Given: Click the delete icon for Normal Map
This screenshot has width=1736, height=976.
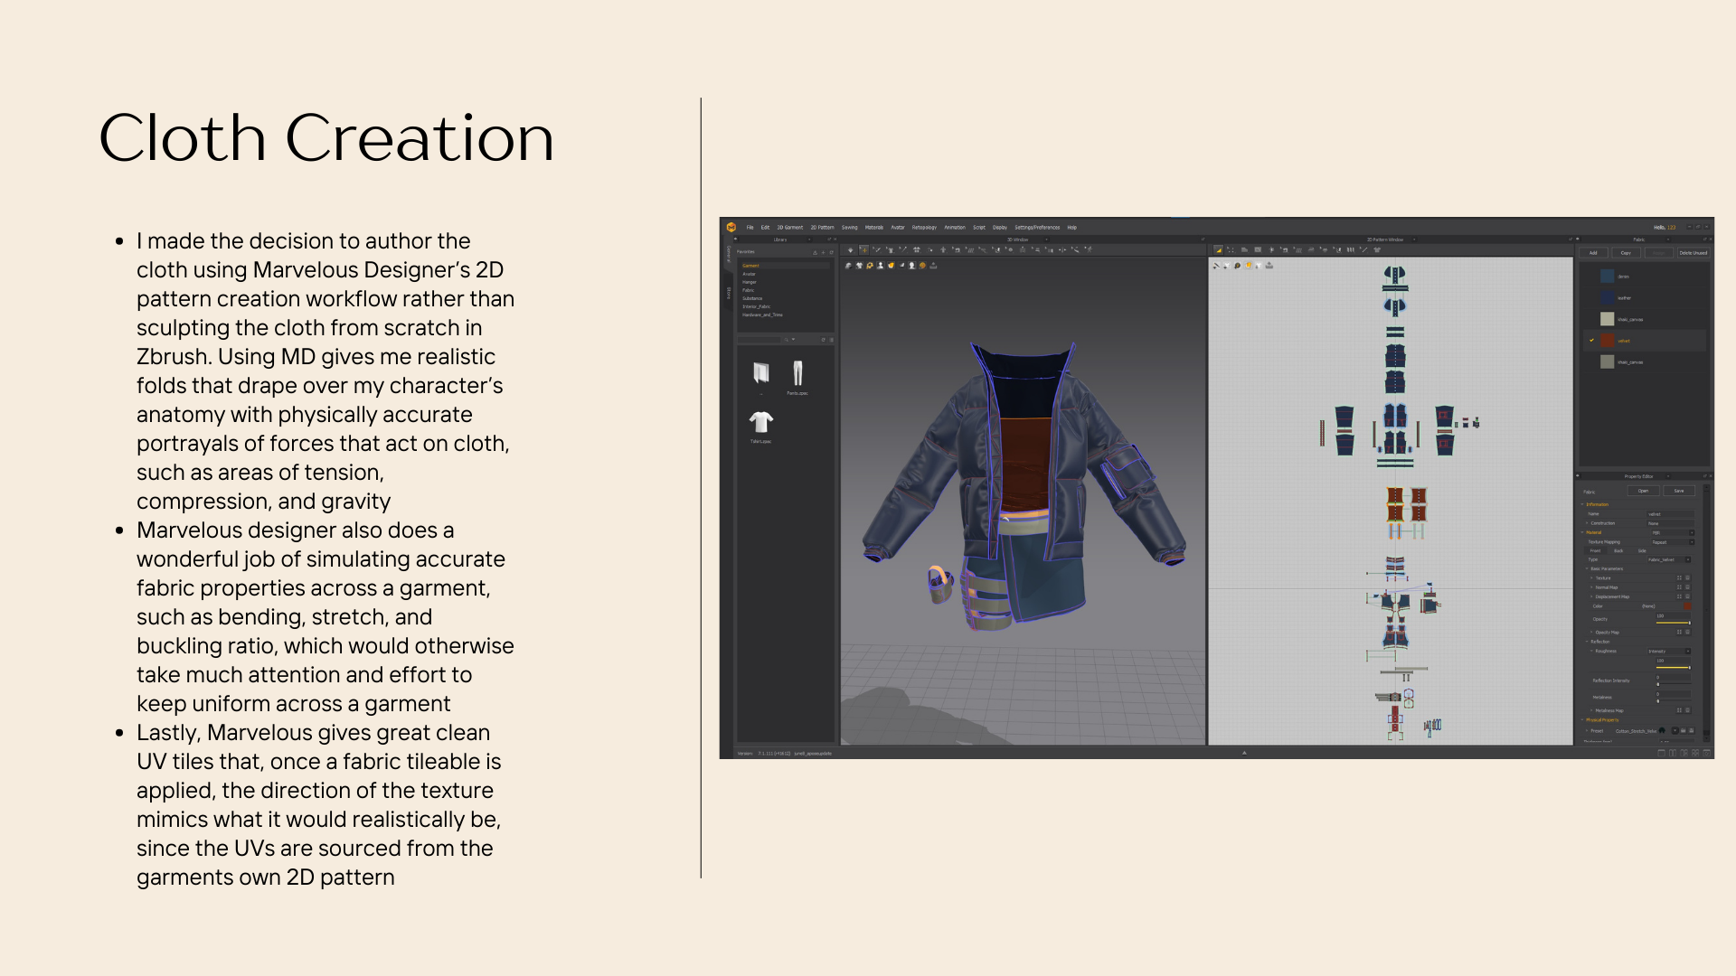Looking at the screenshot, I should click(1687, 587).
